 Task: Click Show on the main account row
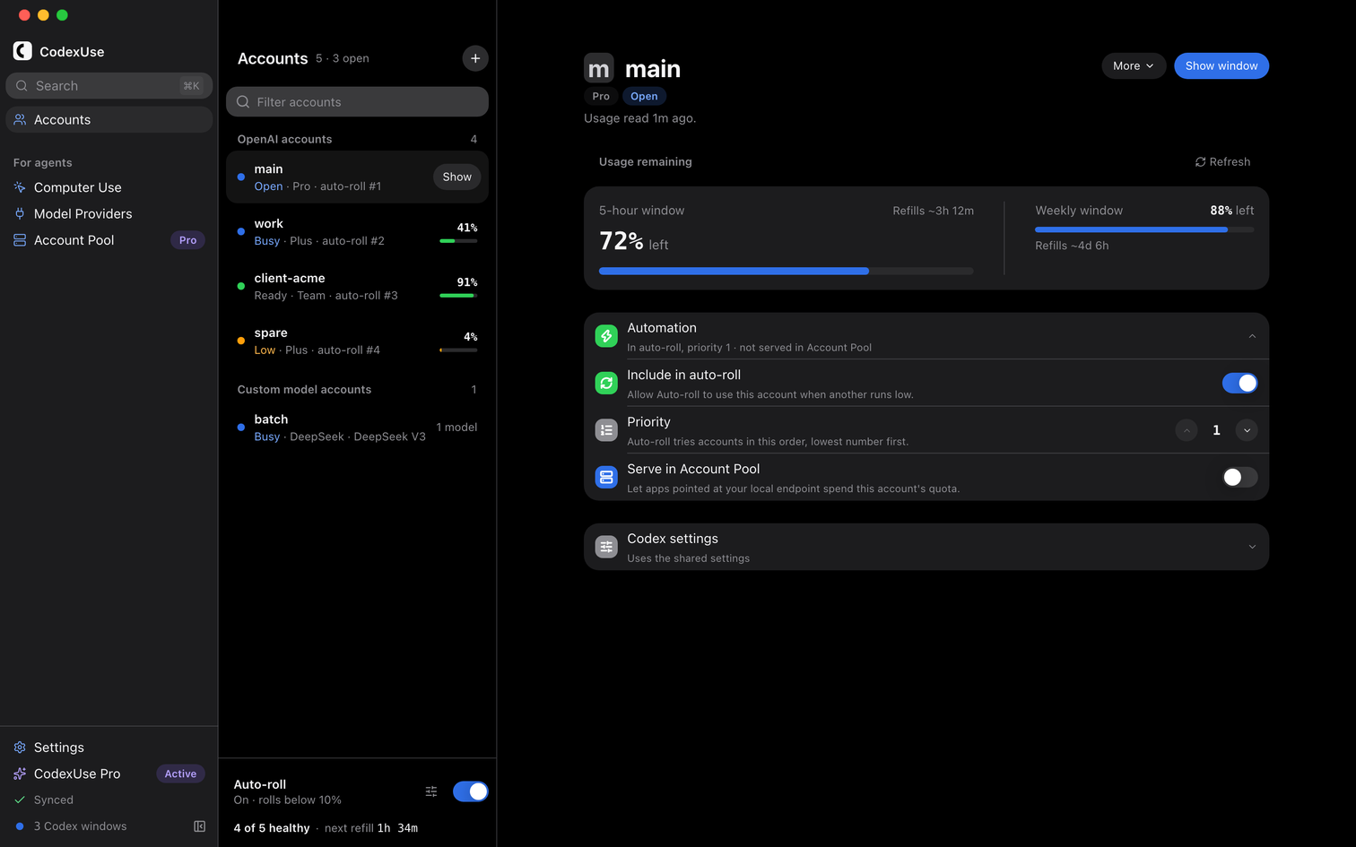pos(456,177)
